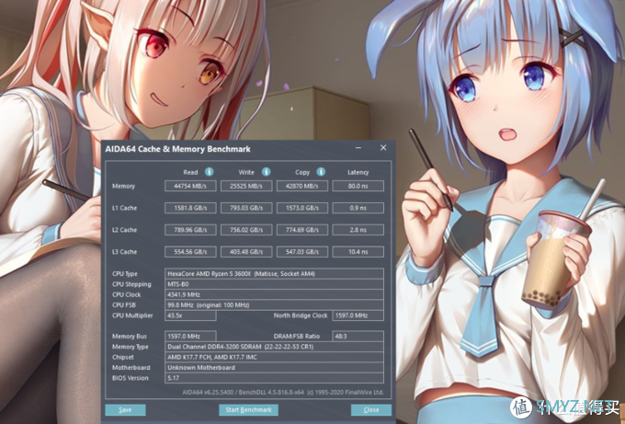625x424 pixels.
Task: Click Memory Type field DDR4-3200 SDRAM
Action: [274, 347]
